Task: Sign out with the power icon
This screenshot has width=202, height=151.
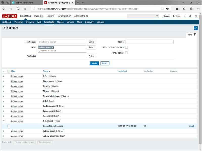Action: (x=196, y=16)
